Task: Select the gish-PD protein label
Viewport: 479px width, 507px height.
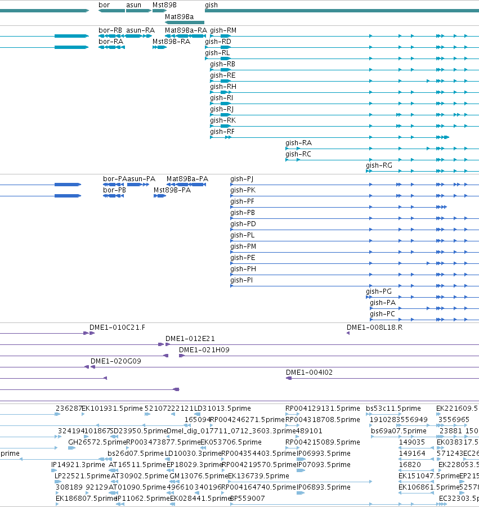Action: (243, 224)
